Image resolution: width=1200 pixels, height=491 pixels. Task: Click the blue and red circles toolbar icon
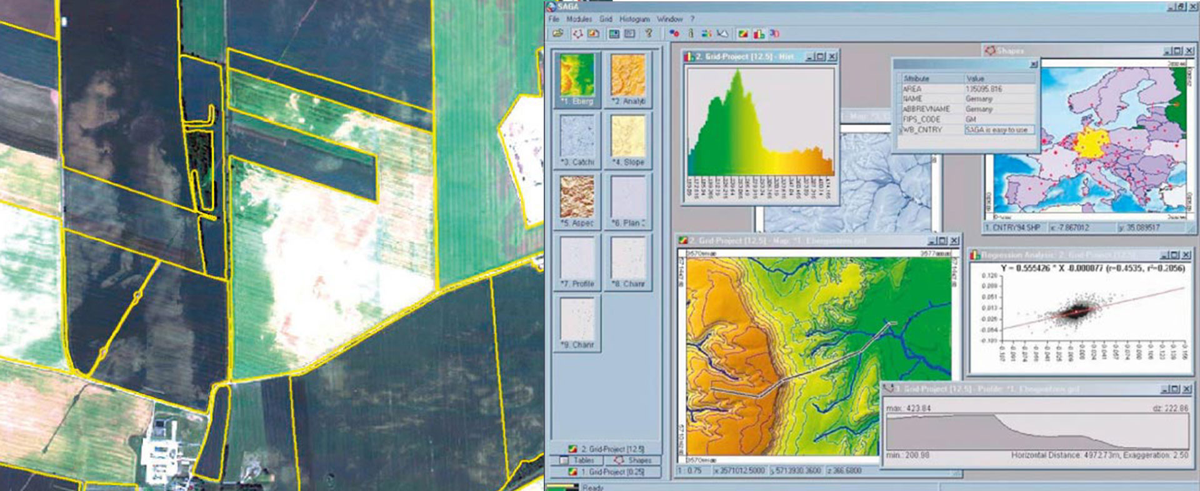tap(674, 33)
